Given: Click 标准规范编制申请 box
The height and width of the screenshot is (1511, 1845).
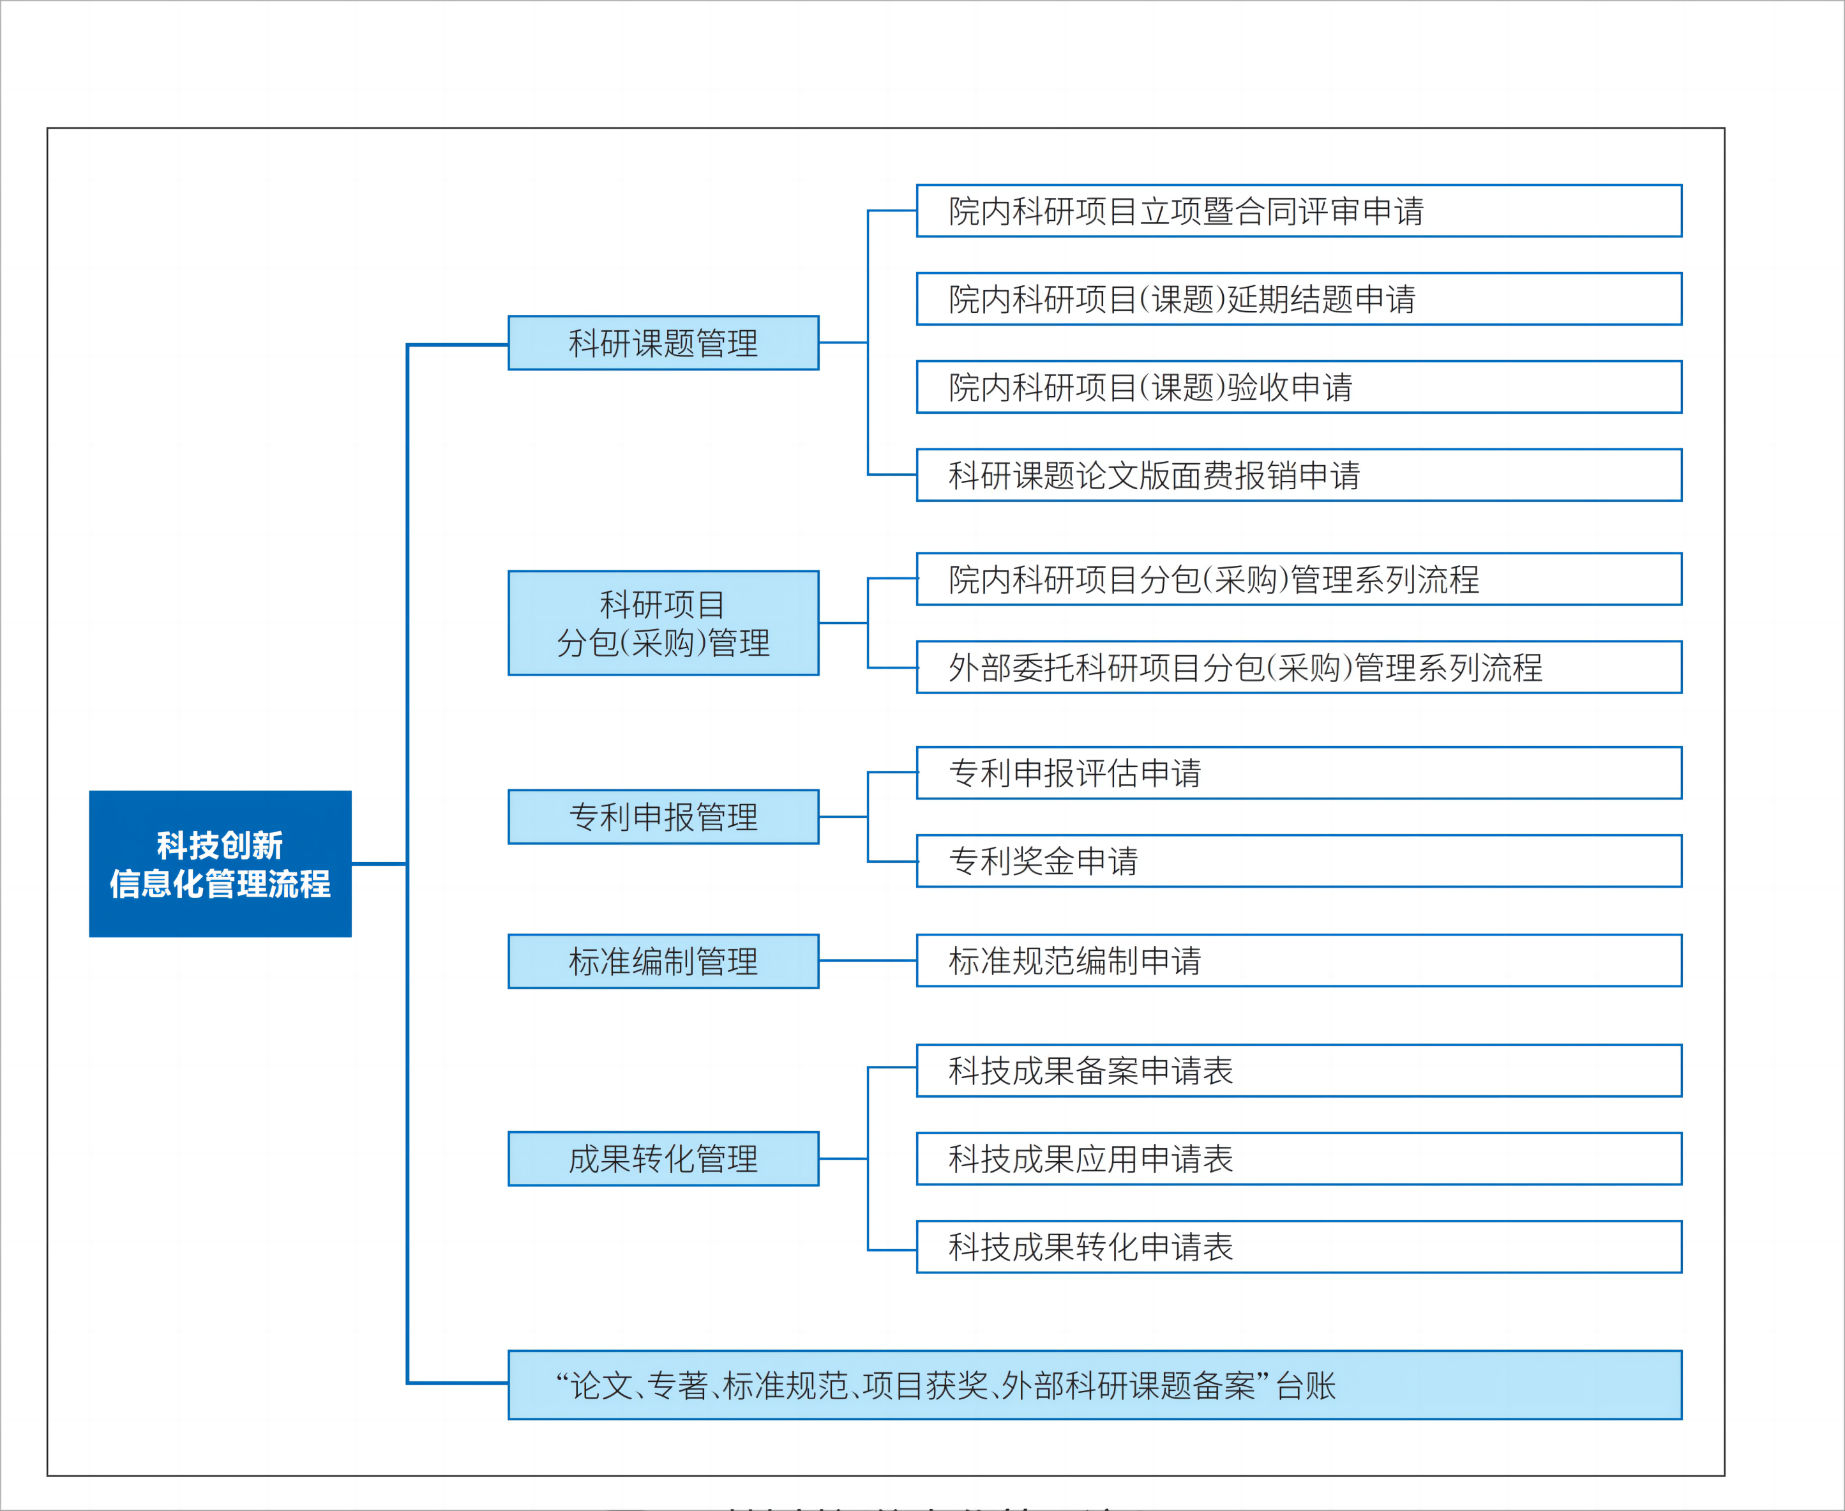Looking at the screenshot, I should (x=1300, y=961).
